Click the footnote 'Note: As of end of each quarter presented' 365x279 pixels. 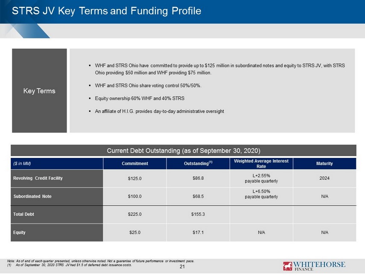(101, 261)
